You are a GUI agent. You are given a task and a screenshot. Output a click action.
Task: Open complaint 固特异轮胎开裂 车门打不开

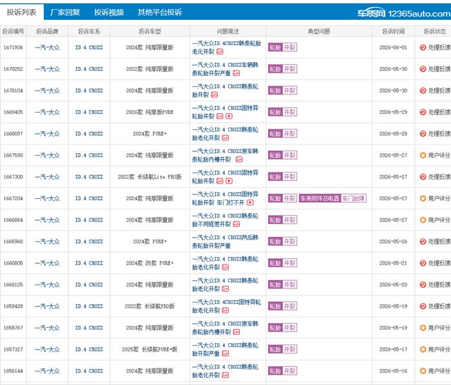(x=225, y=198)
